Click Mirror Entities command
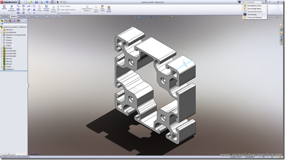This screenshot has height=160, width=285. tap(64, 7)
